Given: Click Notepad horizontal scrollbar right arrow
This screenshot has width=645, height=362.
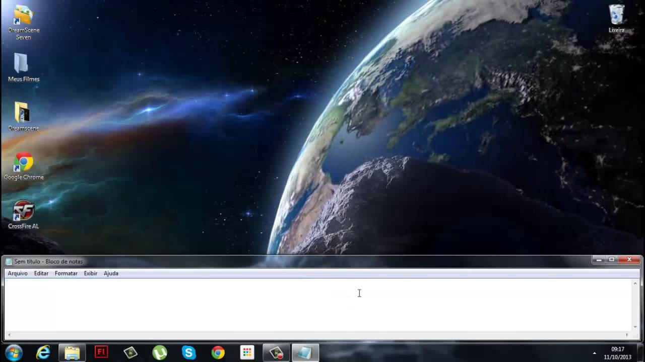Looking at the screenshot, I should (x=627, y=335).
